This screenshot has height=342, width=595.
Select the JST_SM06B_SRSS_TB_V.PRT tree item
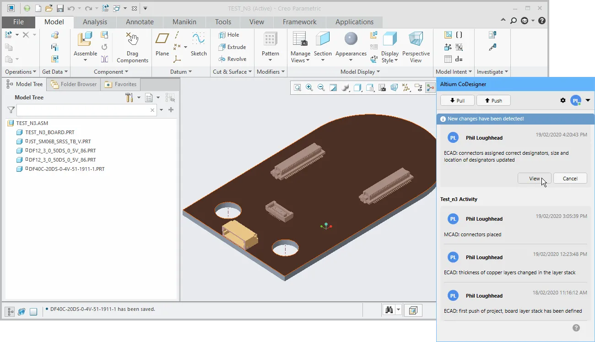coord(59,141)
